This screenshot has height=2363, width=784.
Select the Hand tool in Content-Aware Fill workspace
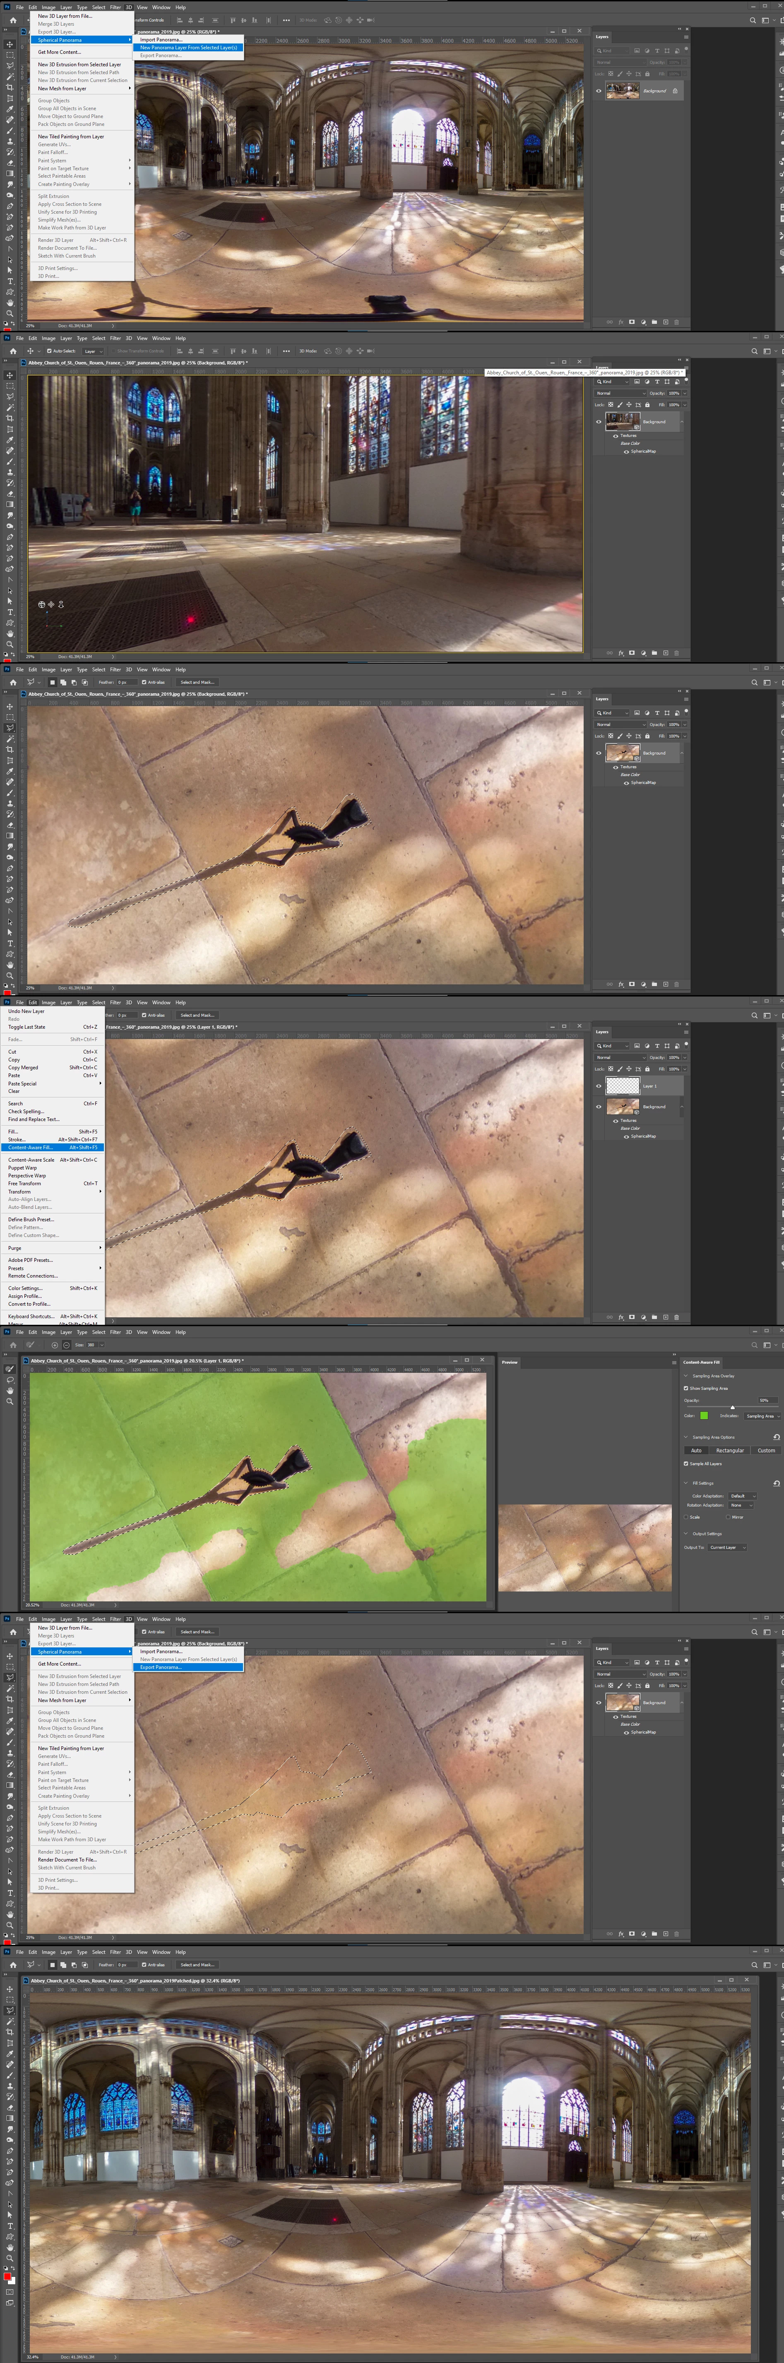coord(9,1390)
